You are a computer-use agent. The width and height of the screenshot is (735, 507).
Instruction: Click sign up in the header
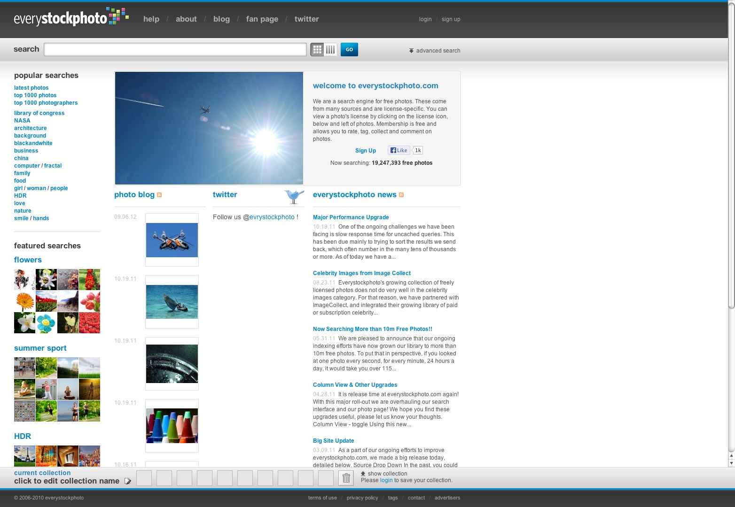[451, 19]
